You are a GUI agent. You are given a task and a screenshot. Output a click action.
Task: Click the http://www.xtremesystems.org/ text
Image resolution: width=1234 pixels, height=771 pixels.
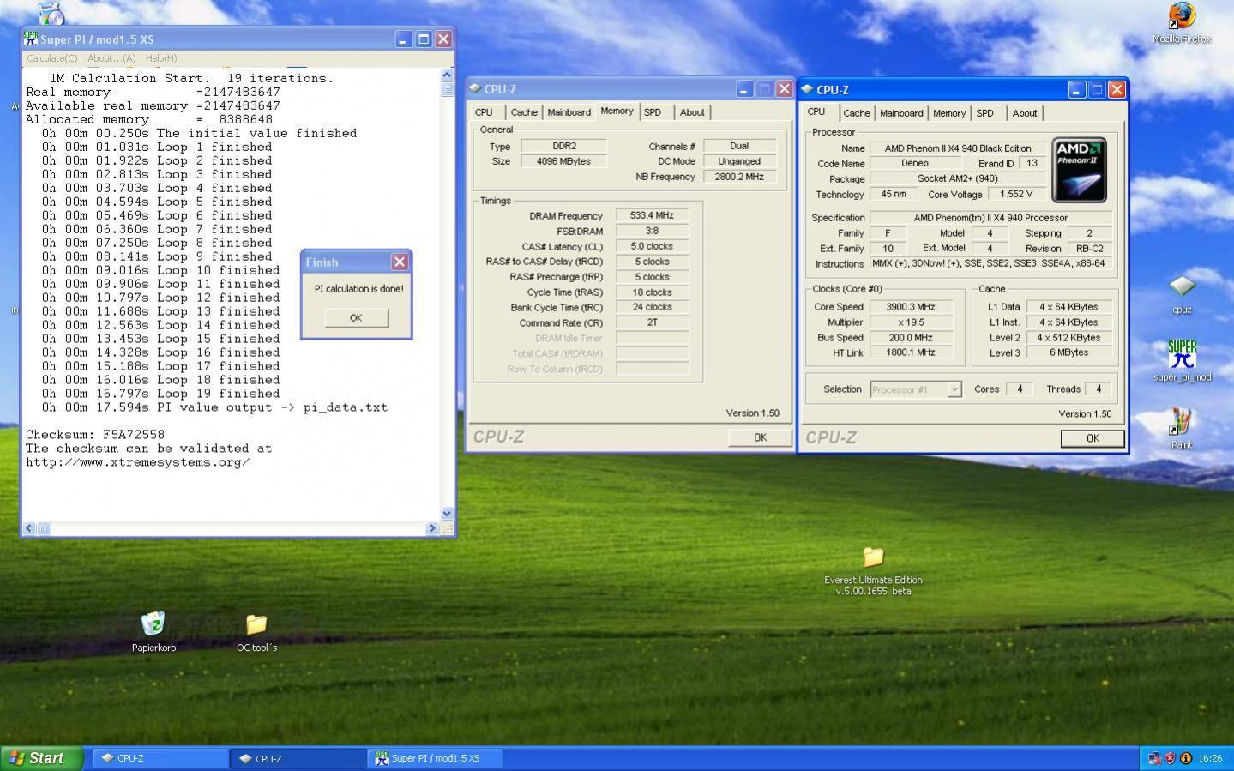[137, 462]
